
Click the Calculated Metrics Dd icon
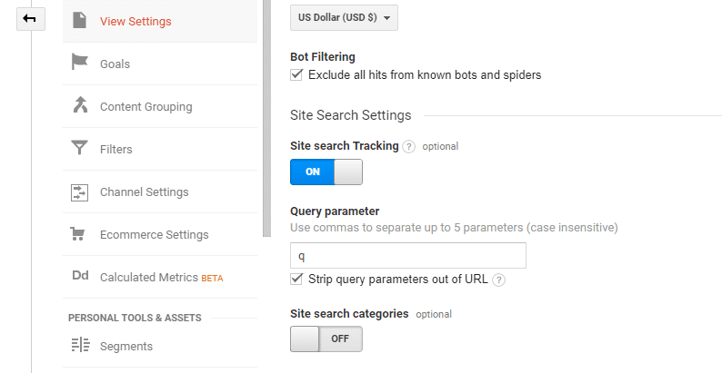[80, 276]
